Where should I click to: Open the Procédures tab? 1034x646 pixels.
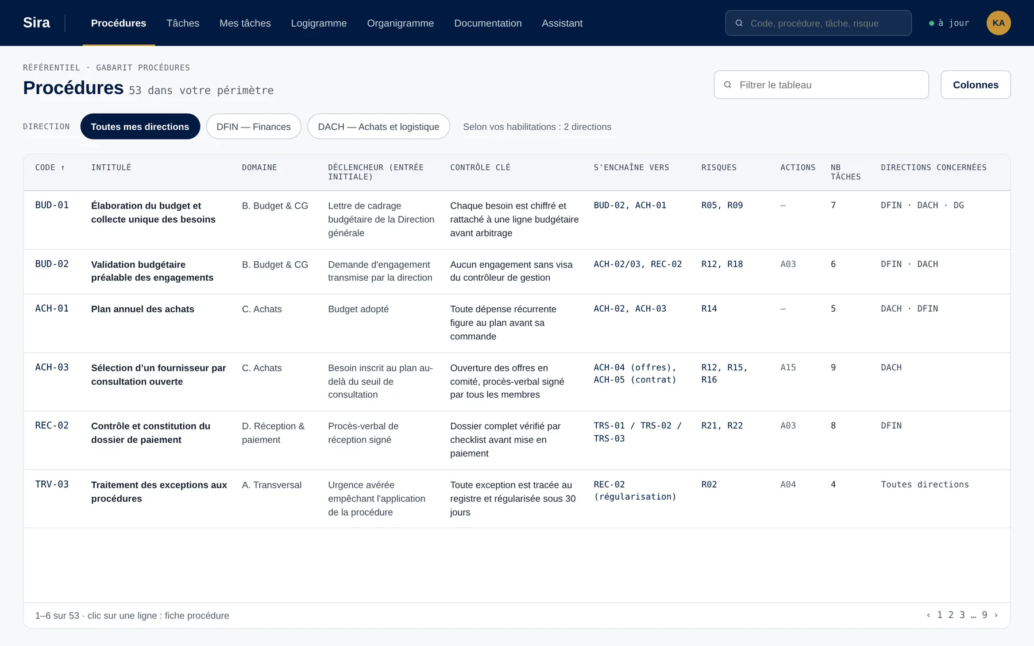pos(118,23)
